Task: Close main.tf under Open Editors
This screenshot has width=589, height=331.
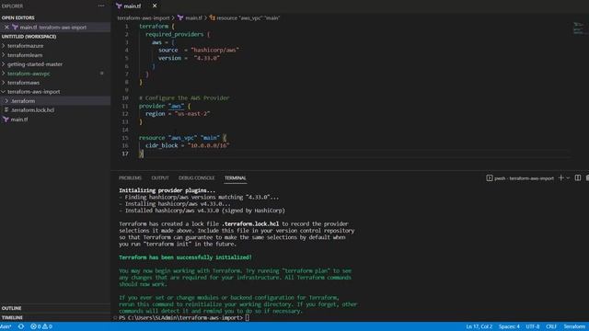Action: tap(6, 27)
